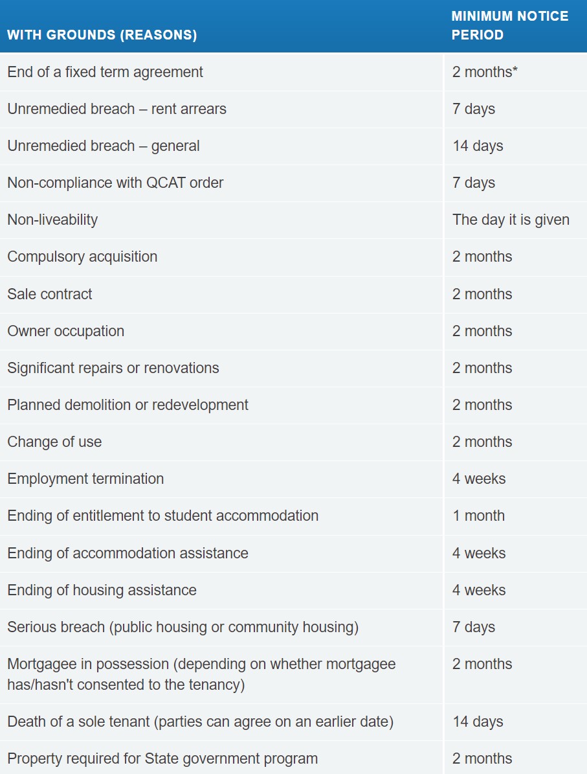Select 'Planned demolition or redevelopment' row
This screenshot has height=774, width=587.
click(294, 405)
